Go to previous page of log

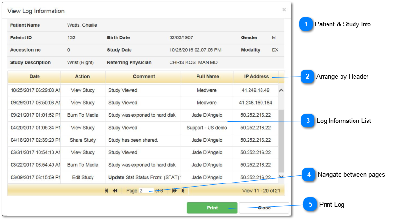[x=115, y=191]
